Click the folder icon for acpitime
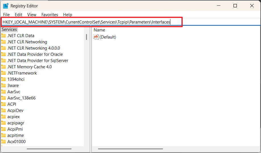This screenshot has width=261, height=153. 3,135
